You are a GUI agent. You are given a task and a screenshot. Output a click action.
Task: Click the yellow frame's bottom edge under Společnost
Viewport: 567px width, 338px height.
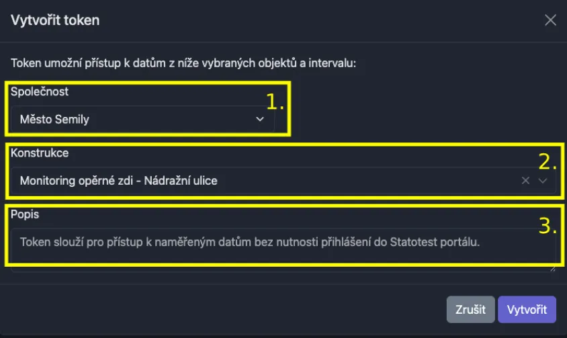point(149,134)
